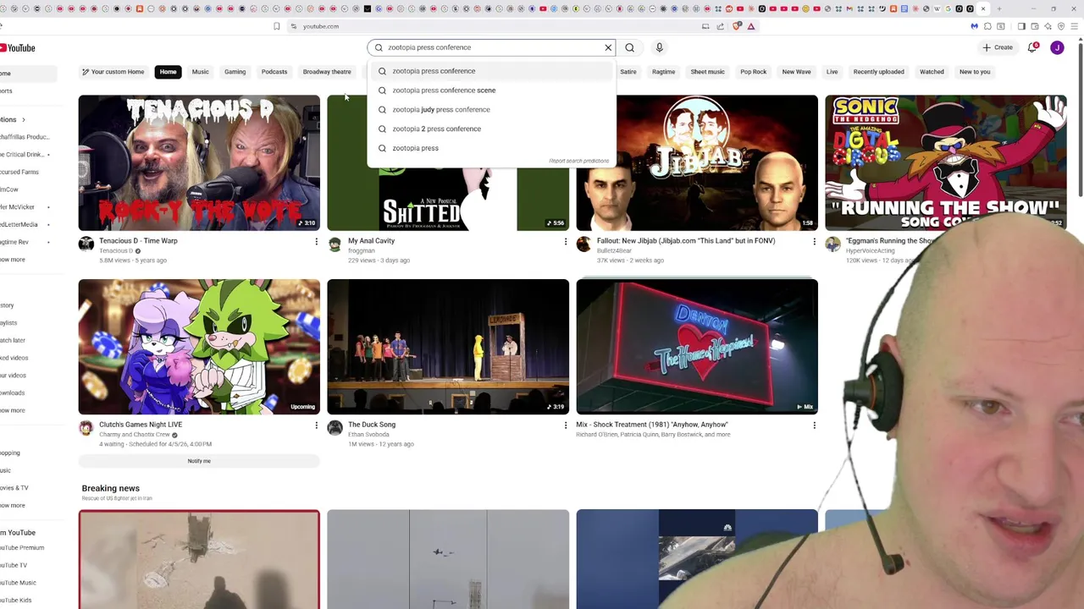Open 'The Duck Song' title link
The height and width of the screenshot is (609, 1084).
coord(372,425)
